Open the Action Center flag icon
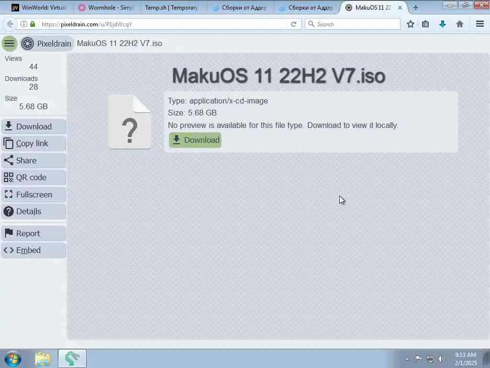Screen dimensions: 490x368 (418, 358)
